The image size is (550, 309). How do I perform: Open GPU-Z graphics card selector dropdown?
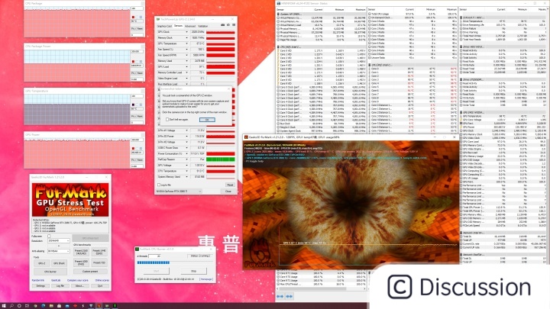179,192
